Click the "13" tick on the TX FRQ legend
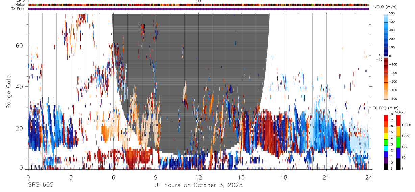The image size is (415, 192). pyautogui.click(x=391, y=145)
